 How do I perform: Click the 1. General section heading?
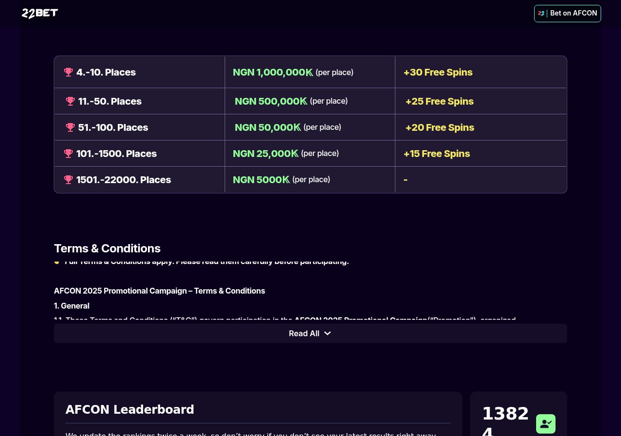[x=72, y=306]
